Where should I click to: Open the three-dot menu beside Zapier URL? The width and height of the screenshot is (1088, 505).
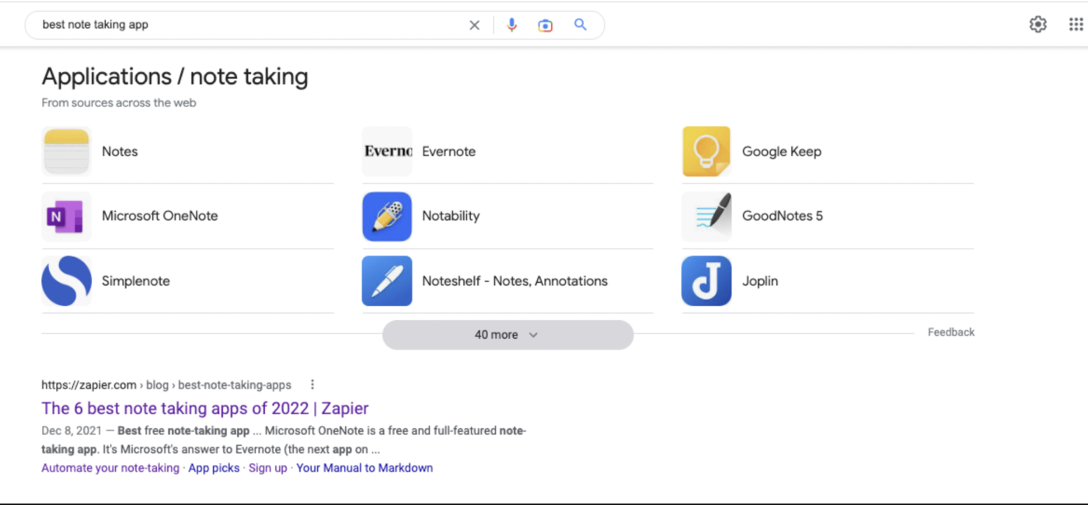click(312, 385)
